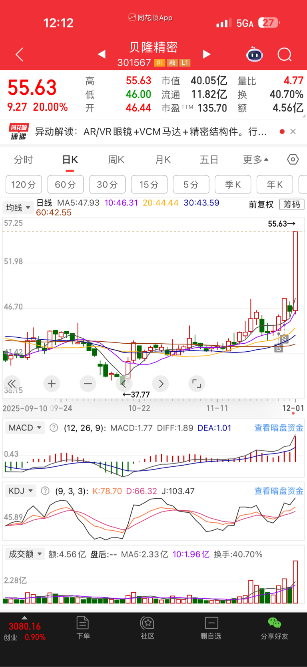Image resolution: width=307 pixels, height=667 pixels.
Task: Select the 日K tab
Action: click(x=70, y=160)
